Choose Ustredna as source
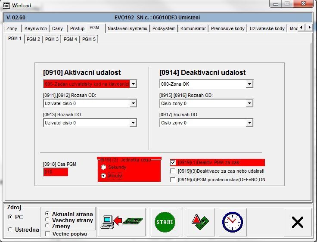 10,230
